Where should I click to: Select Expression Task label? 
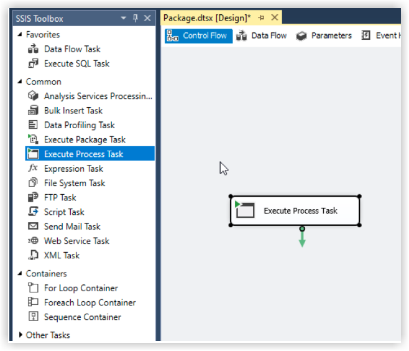(x=73, y=169)
